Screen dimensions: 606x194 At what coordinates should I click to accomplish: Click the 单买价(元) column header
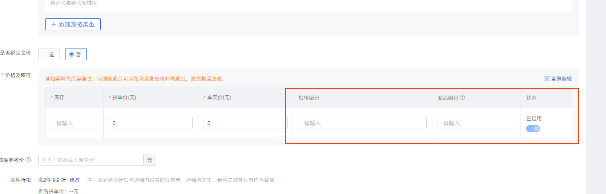click(x=219, y=97)
